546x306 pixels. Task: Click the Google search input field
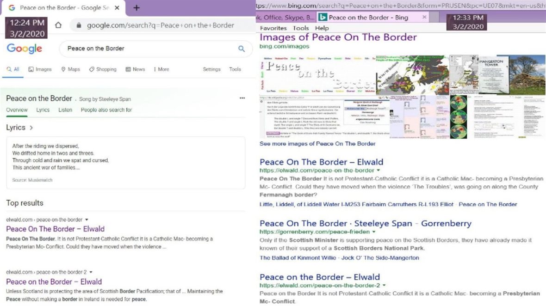(x=148, y=49)
